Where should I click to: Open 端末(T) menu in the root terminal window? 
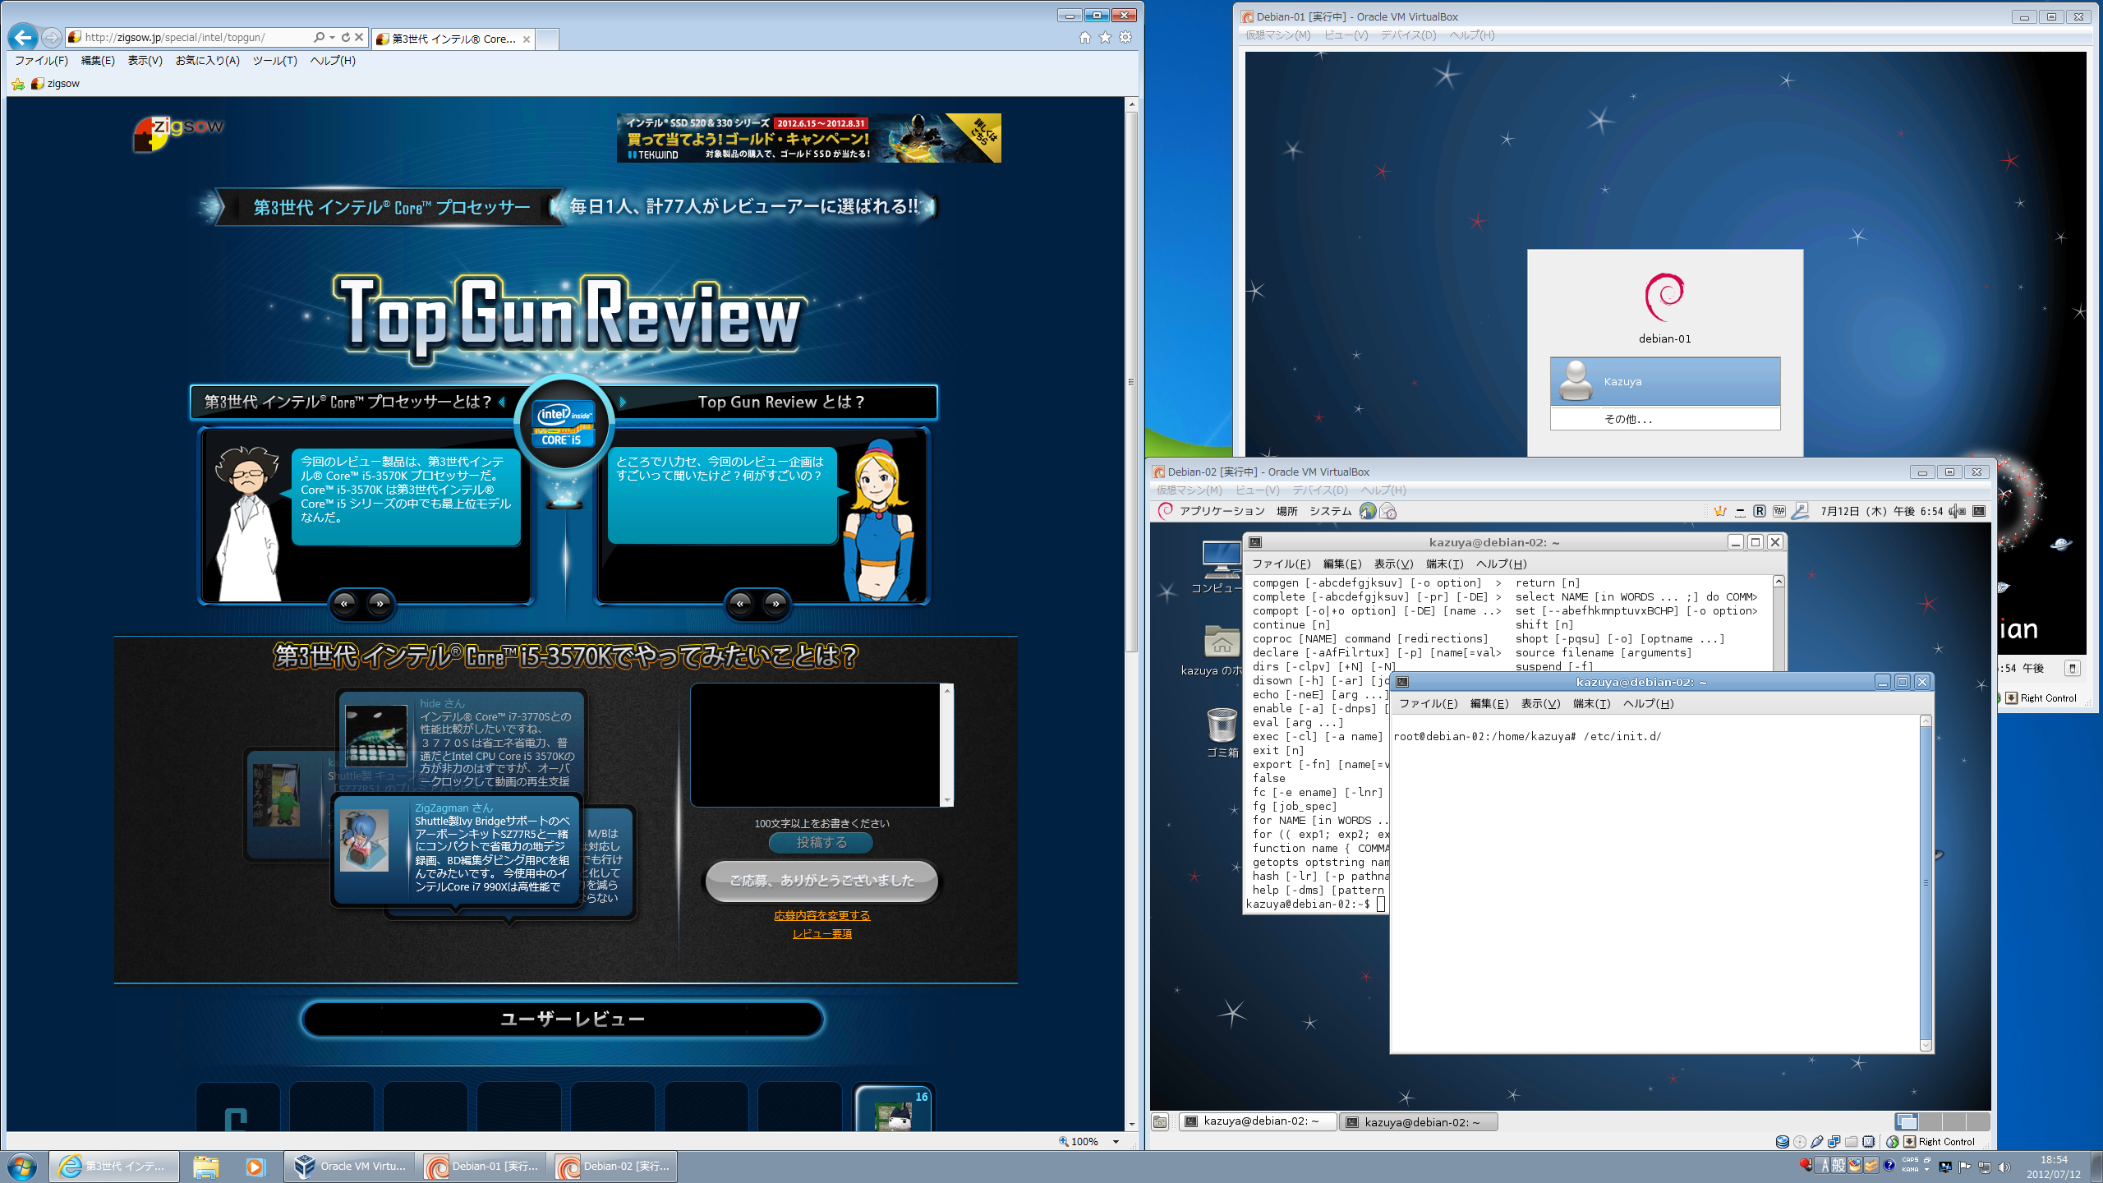tap(1590, 704)
